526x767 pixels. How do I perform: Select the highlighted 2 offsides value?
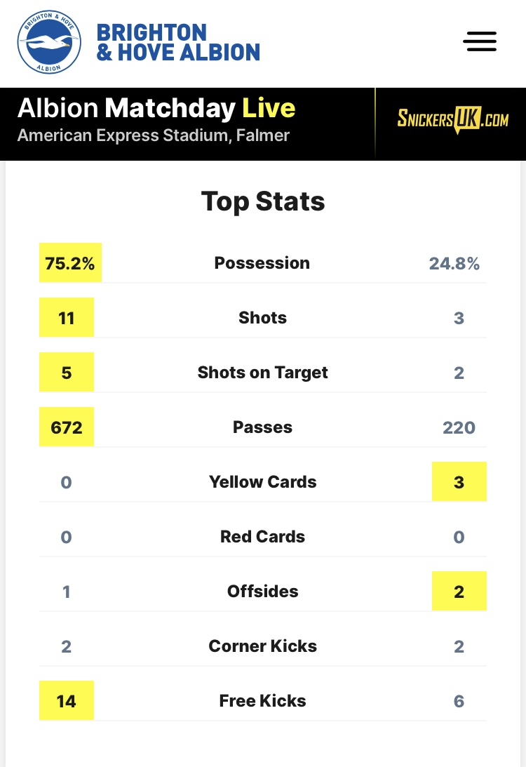pos(459,592)
